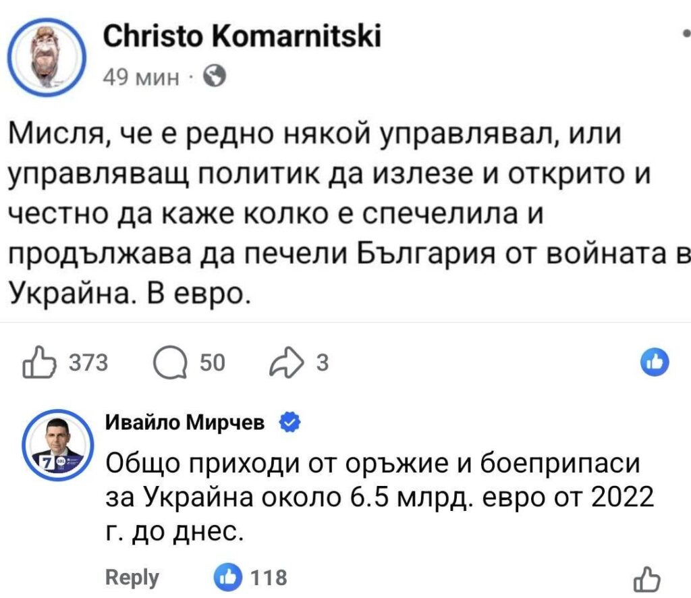The image size is (691, 598).
Task: Click the thumbs-up icon beside the 118 count
Action: (x=229, y=577)
